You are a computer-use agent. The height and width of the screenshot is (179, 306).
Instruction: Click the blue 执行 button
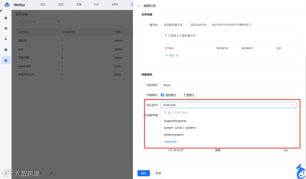144,173
